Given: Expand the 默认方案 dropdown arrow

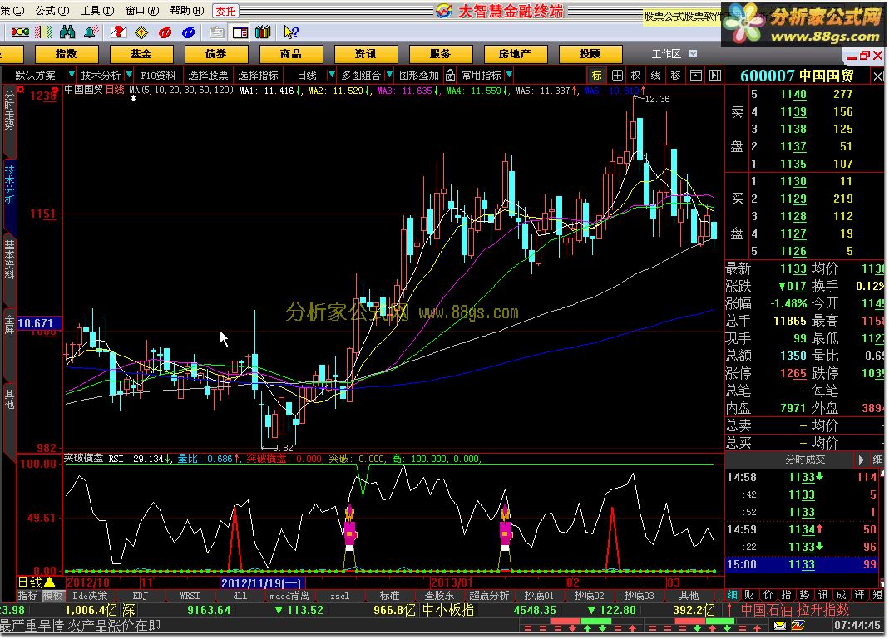Looking at the screenshot, I should [71, 75].
